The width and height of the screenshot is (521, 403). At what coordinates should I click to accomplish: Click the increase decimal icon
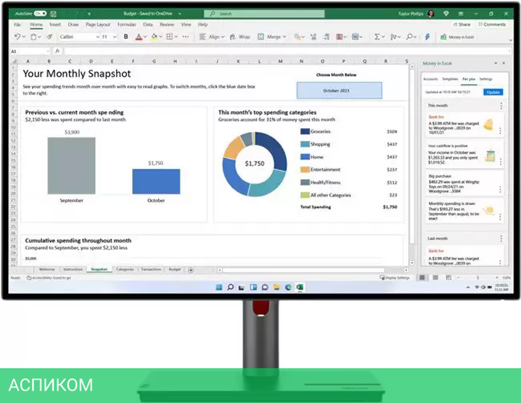tap(313, 37)
